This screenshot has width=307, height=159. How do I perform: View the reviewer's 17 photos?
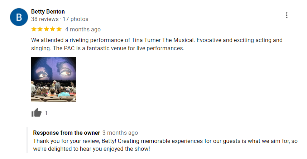click(x=75, y=19)
